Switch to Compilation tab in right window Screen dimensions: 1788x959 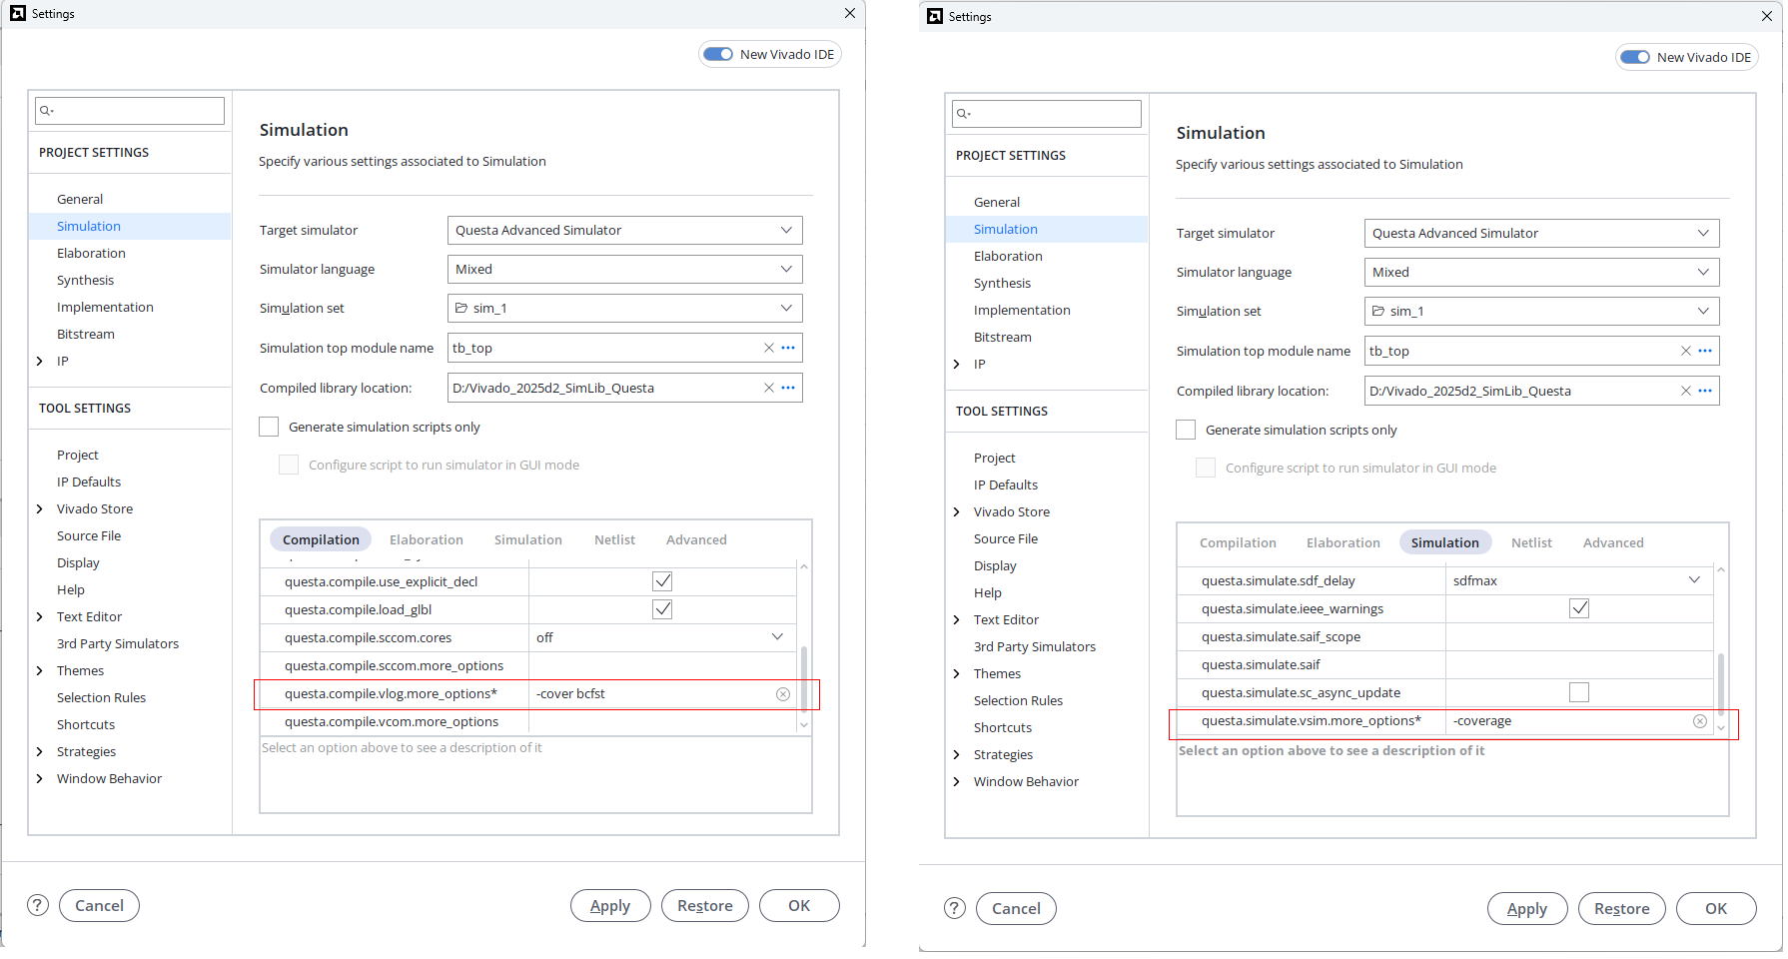(x=1238, y=542)
